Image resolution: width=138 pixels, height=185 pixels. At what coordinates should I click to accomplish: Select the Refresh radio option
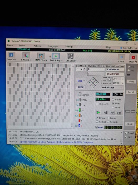pos(108,122)
